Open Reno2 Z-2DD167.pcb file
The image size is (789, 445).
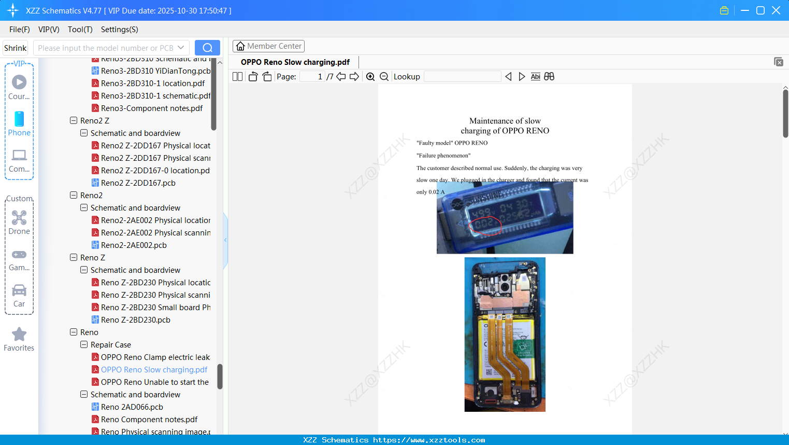(x=133, y=183)
